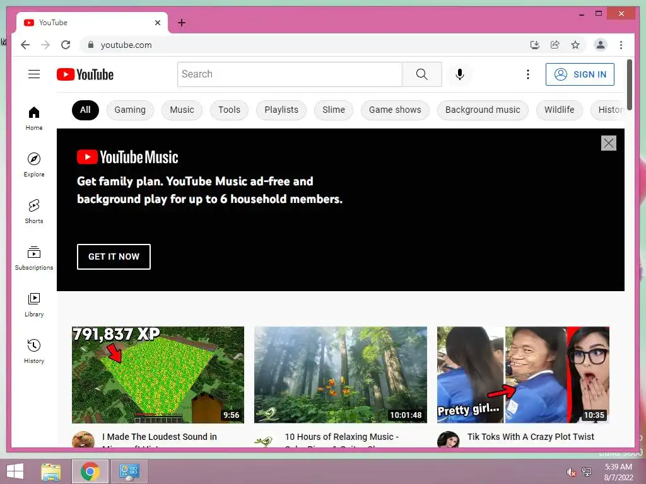The width and height of the screenshot is (646, 484).
Task: Close the YouTube browser tab
Action: pos(157,23)
